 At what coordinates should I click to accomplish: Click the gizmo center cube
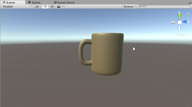179,22
